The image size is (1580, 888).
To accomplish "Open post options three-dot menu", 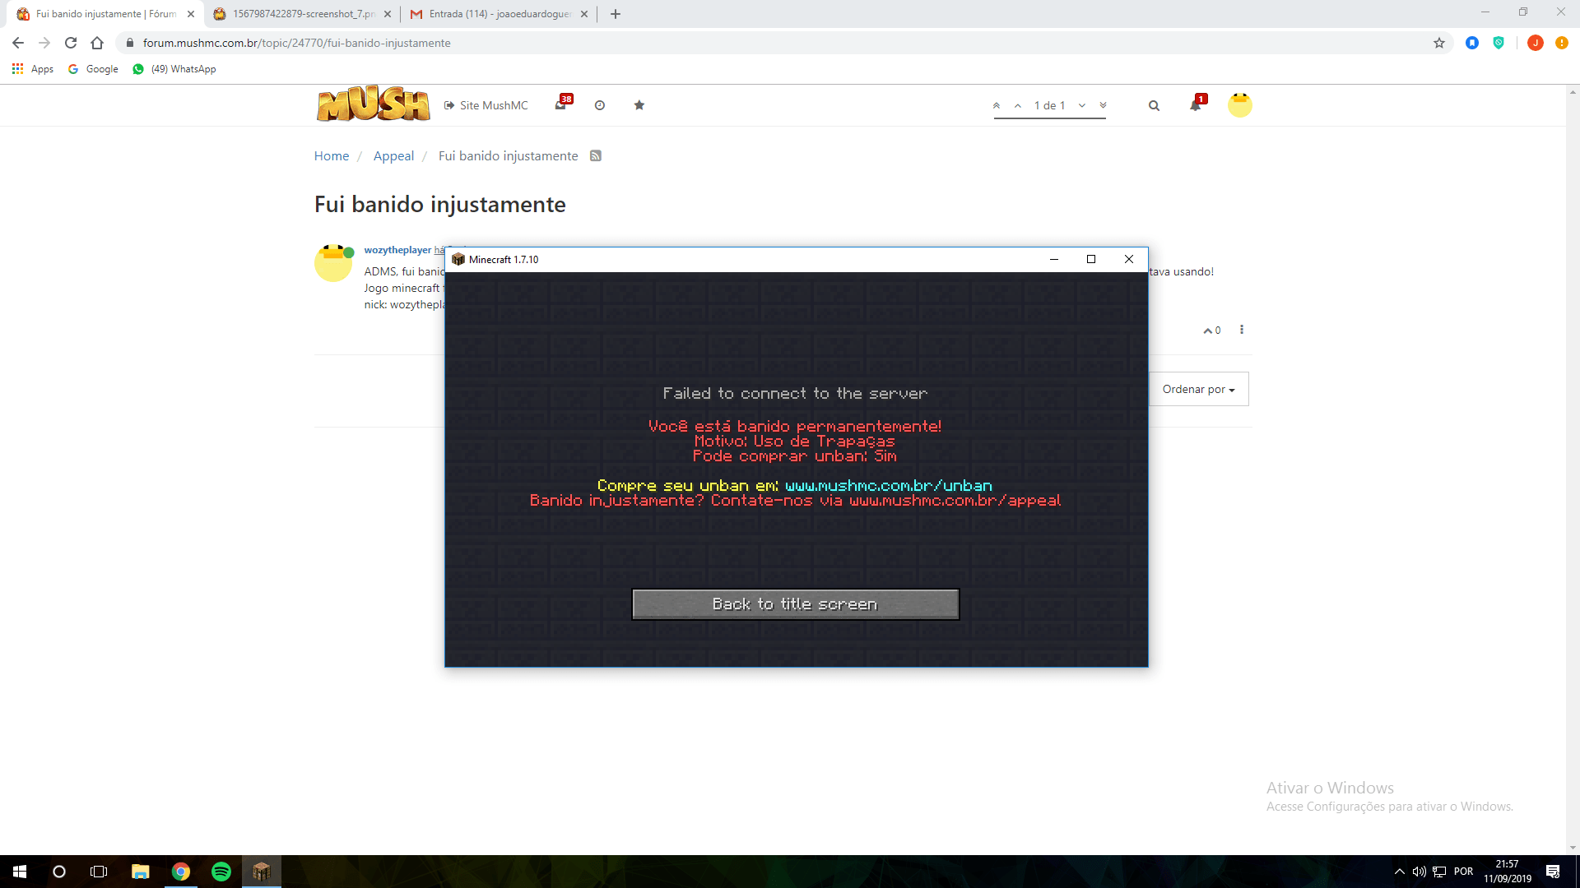I will pyautogui.click(x=1242, y=330).
